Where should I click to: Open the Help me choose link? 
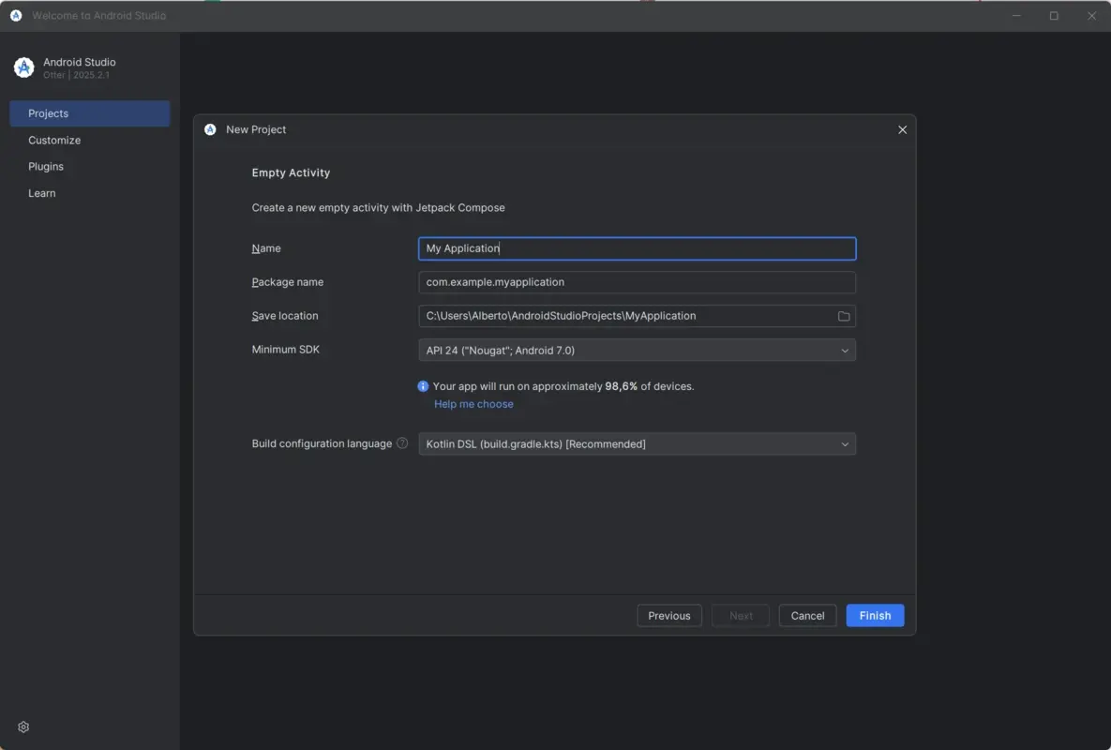473,403
